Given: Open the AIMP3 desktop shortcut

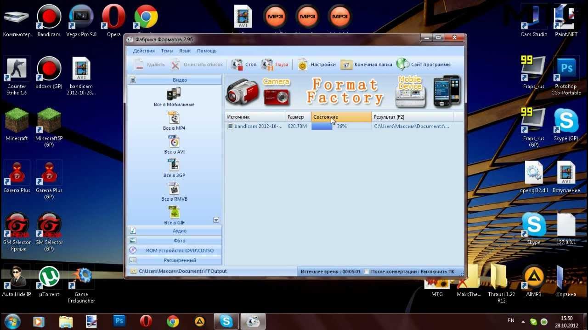Looking at the screenshot, I should 534,281.
